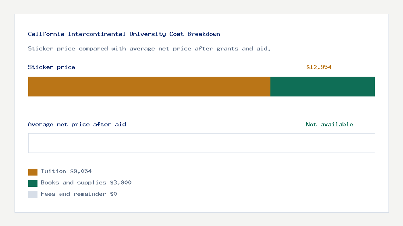Click the orange Tuition legend swatch
Viewport: 403px width, 226px height.
point(33,172)
